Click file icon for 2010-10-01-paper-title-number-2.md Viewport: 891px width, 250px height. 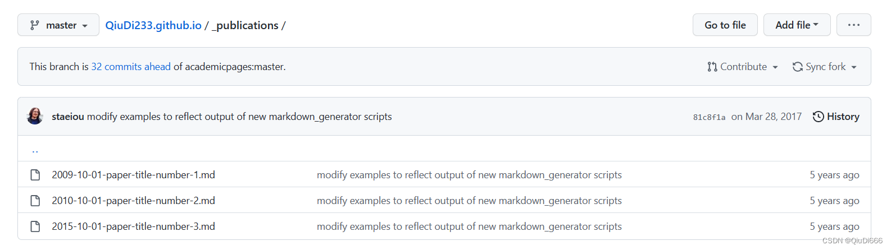(x=35, y=201)
